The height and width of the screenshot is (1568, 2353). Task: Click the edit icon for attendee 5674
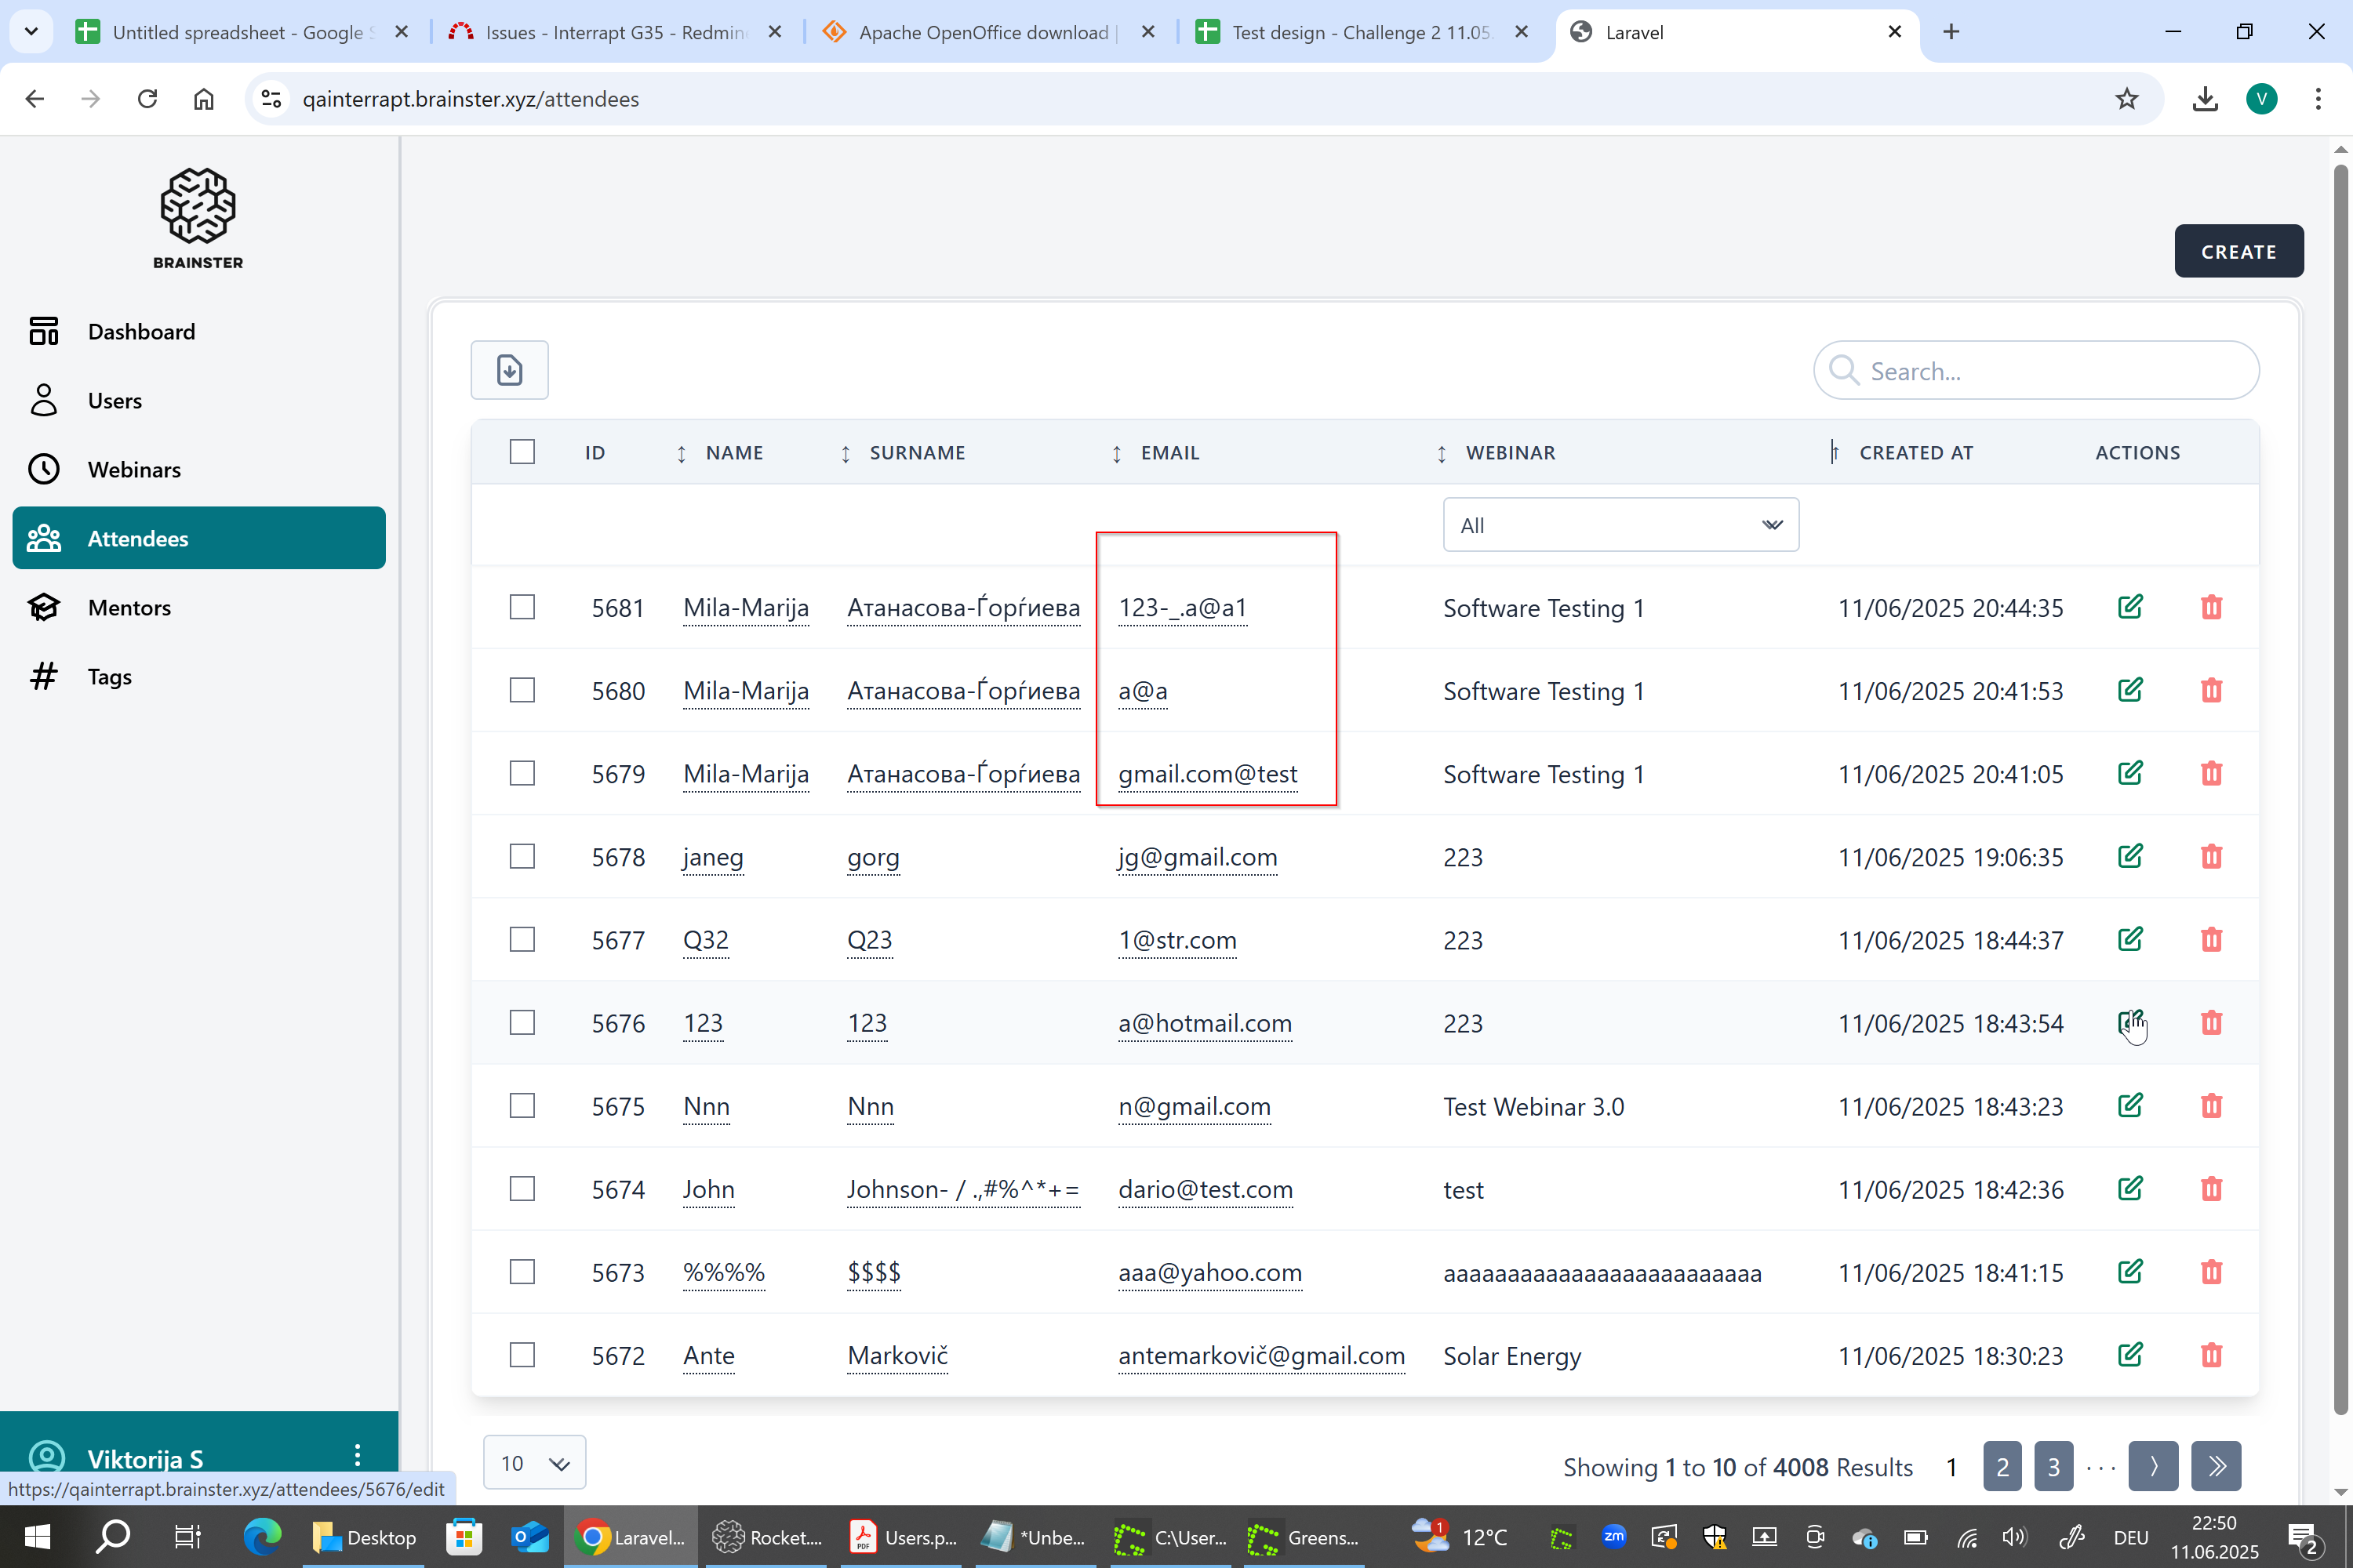(x=2130, y=1189)
